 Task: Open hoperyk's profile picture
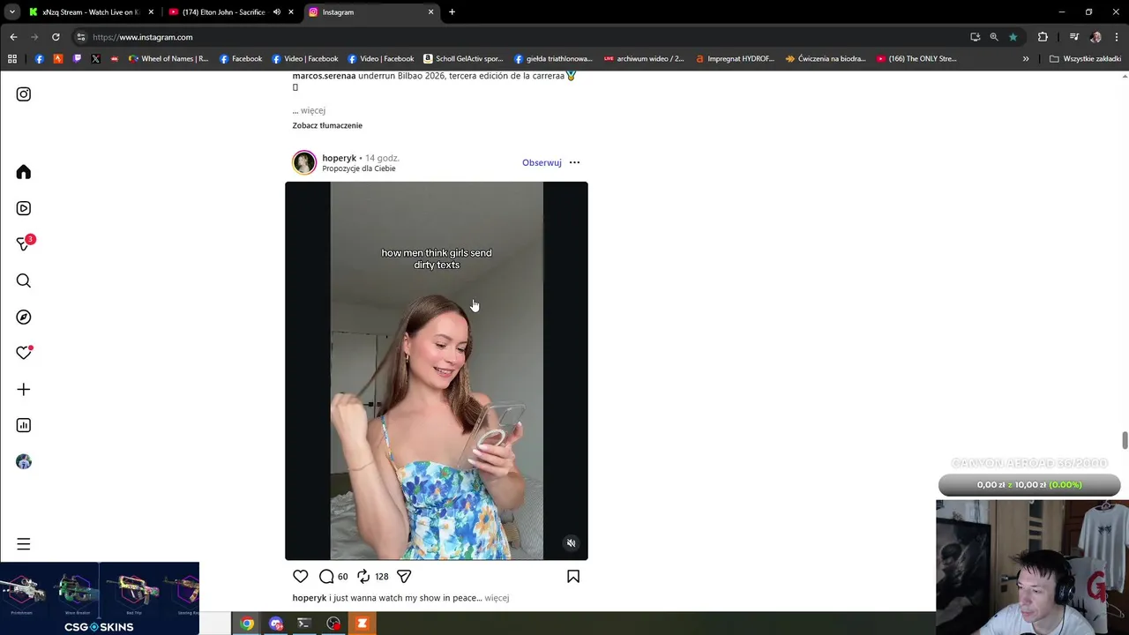coord(304,162)
